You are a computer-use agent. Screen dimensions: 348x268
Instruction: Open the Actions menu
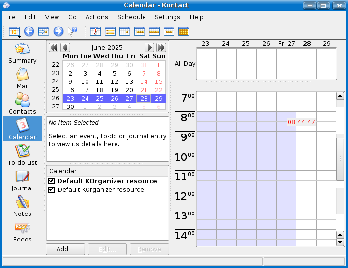(x=96, y=17)
